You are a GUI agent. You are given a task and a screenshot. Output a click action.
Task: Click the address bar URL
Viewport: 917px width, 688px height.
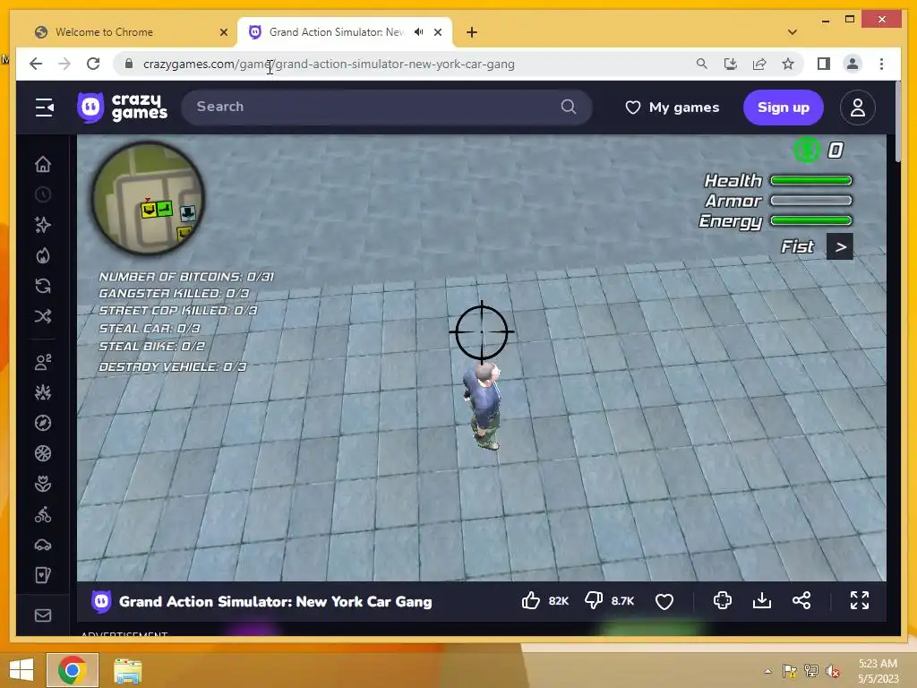pos(329,64)
